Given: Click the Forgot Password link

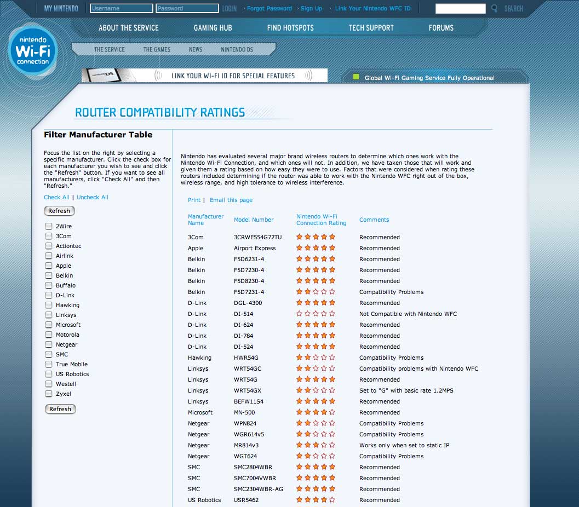Looking at the screenshot, I should click(269, 8).
